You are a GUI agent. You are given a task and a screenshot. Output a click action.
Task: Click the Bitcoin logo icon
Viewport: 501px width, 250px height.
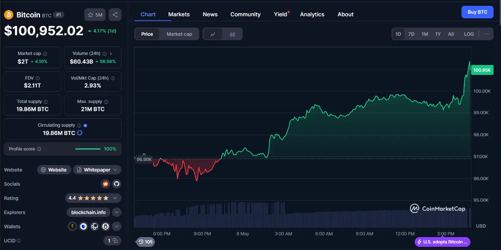click(9, 15)
